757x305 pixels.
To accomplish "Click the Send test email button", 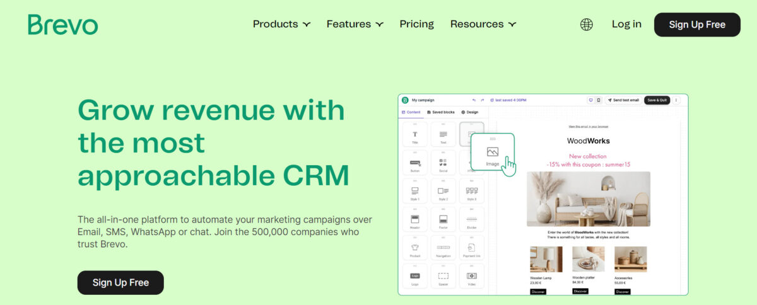I will 623,100.
